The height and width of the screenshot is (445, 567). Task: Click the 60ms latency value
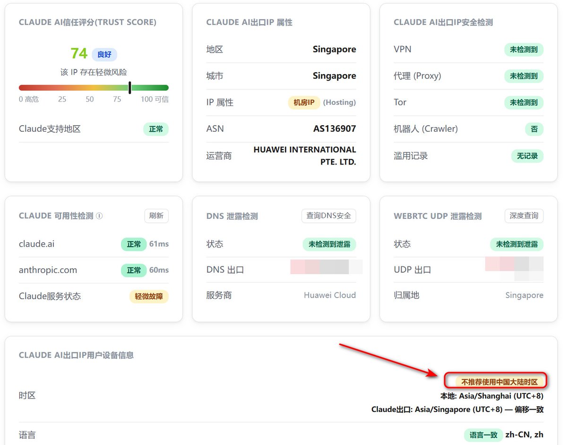[159, 270]
